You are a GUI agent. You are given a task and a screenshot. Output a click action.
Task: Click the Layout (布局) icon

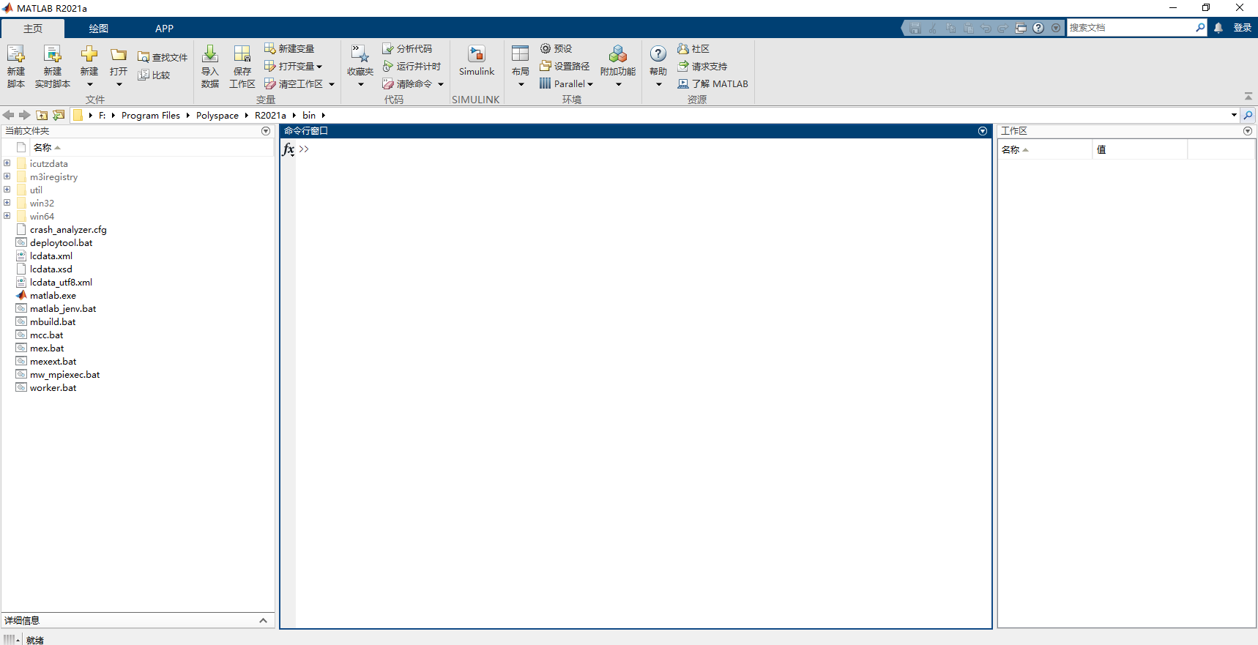pos(521,55)
